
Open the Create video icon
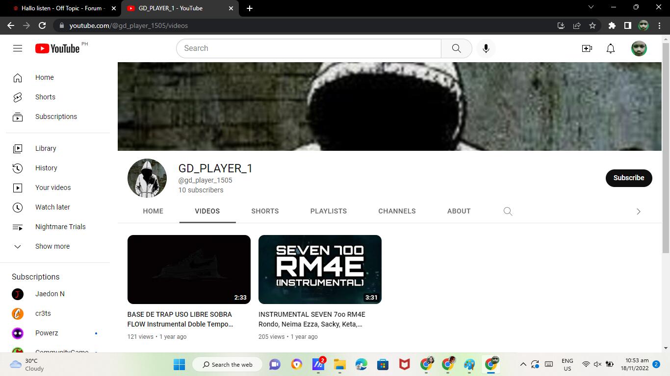click(587, 48)
